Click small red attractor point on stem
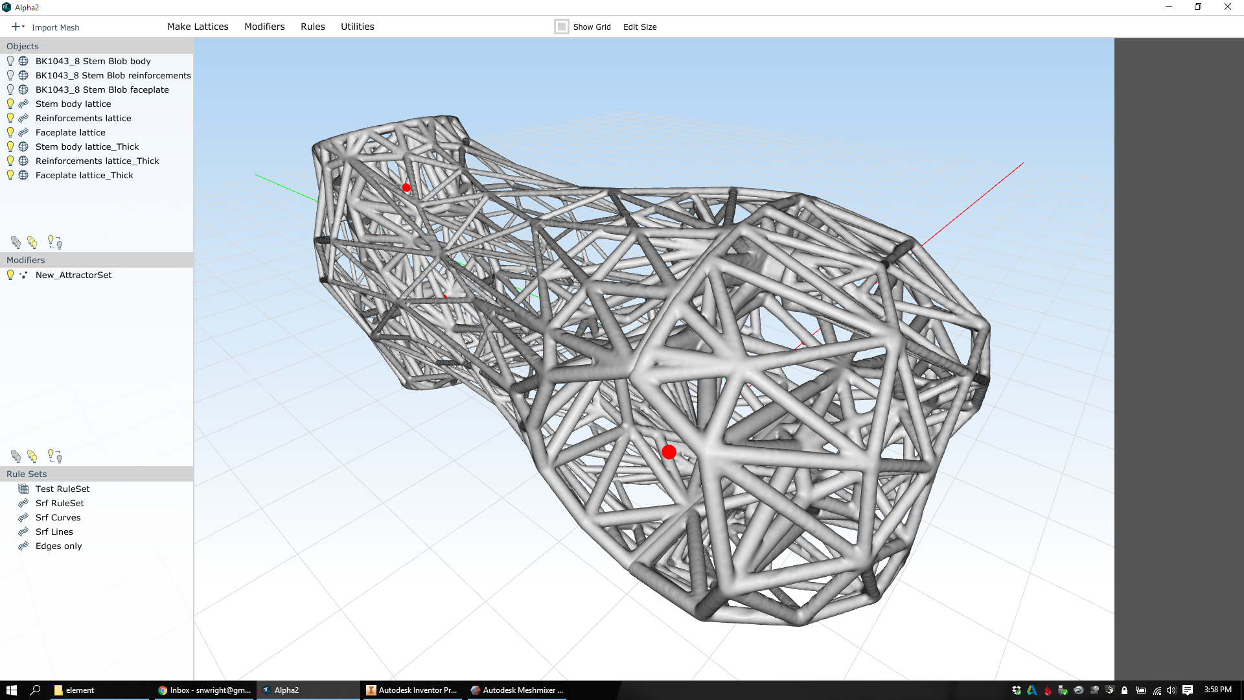 click(406, 187)
